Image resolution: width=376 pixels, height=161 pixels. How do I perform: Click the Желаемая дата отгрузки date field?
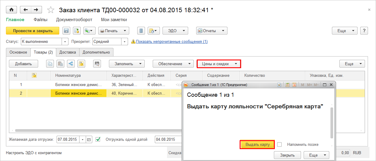coord(68,139)
